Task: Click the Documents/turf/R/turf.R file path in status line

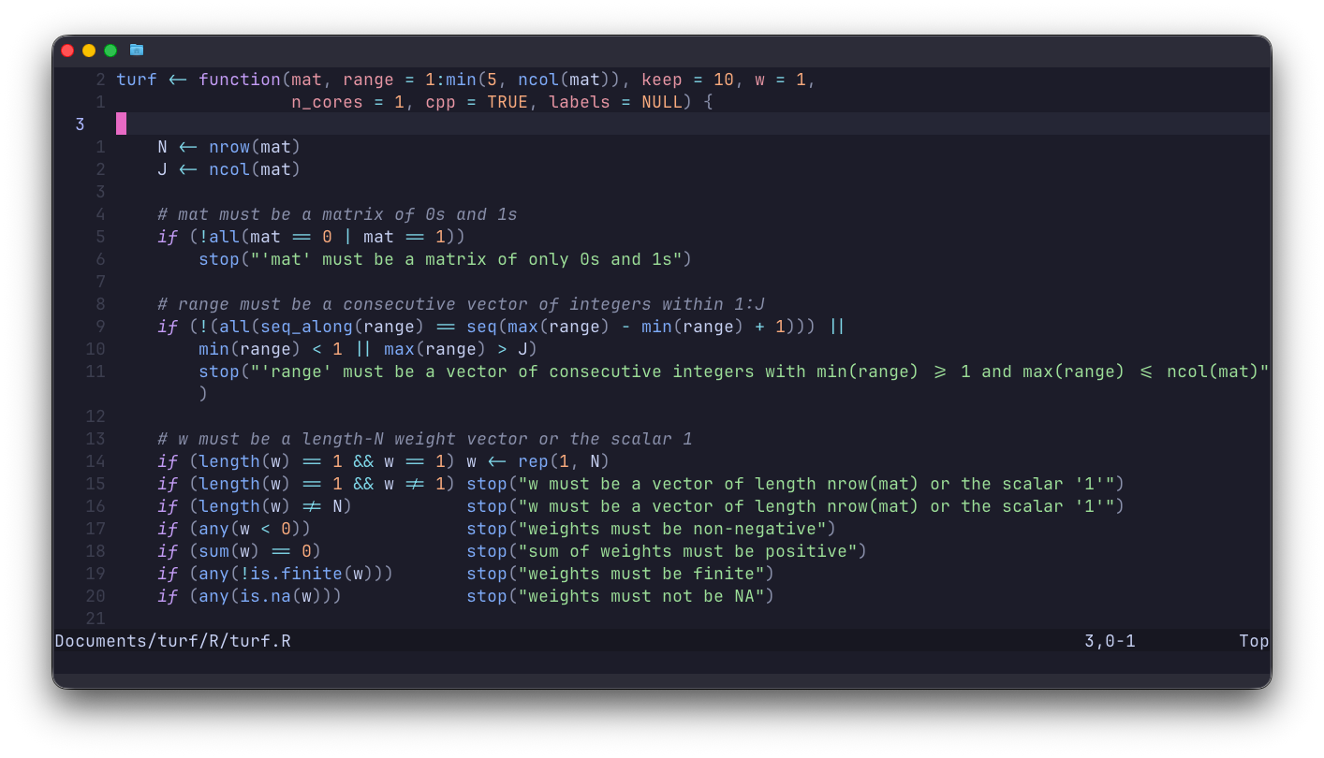Action: 173,641
